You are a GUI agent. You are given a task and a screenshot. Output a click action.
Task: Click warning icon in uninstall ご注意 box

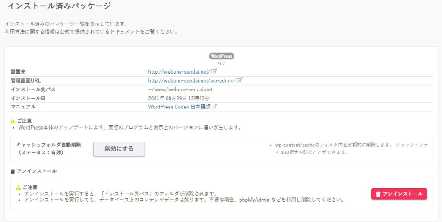[19, 188]
